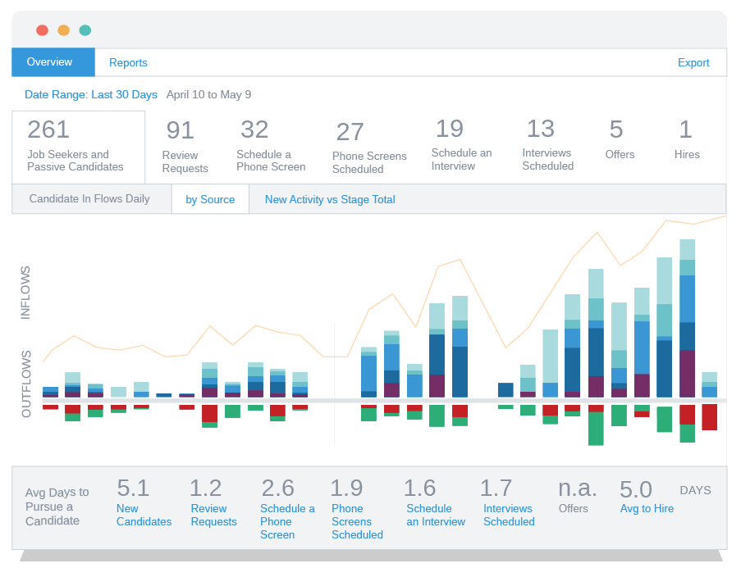Switch to the Reports tab
This screenshot has height=577, width=741.
(128, 62)
